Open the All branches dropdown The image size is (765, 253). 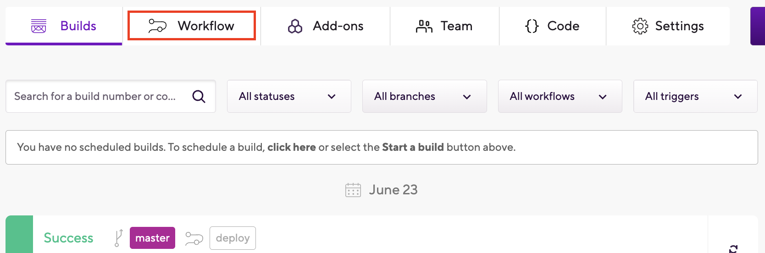tap(425, 96)
